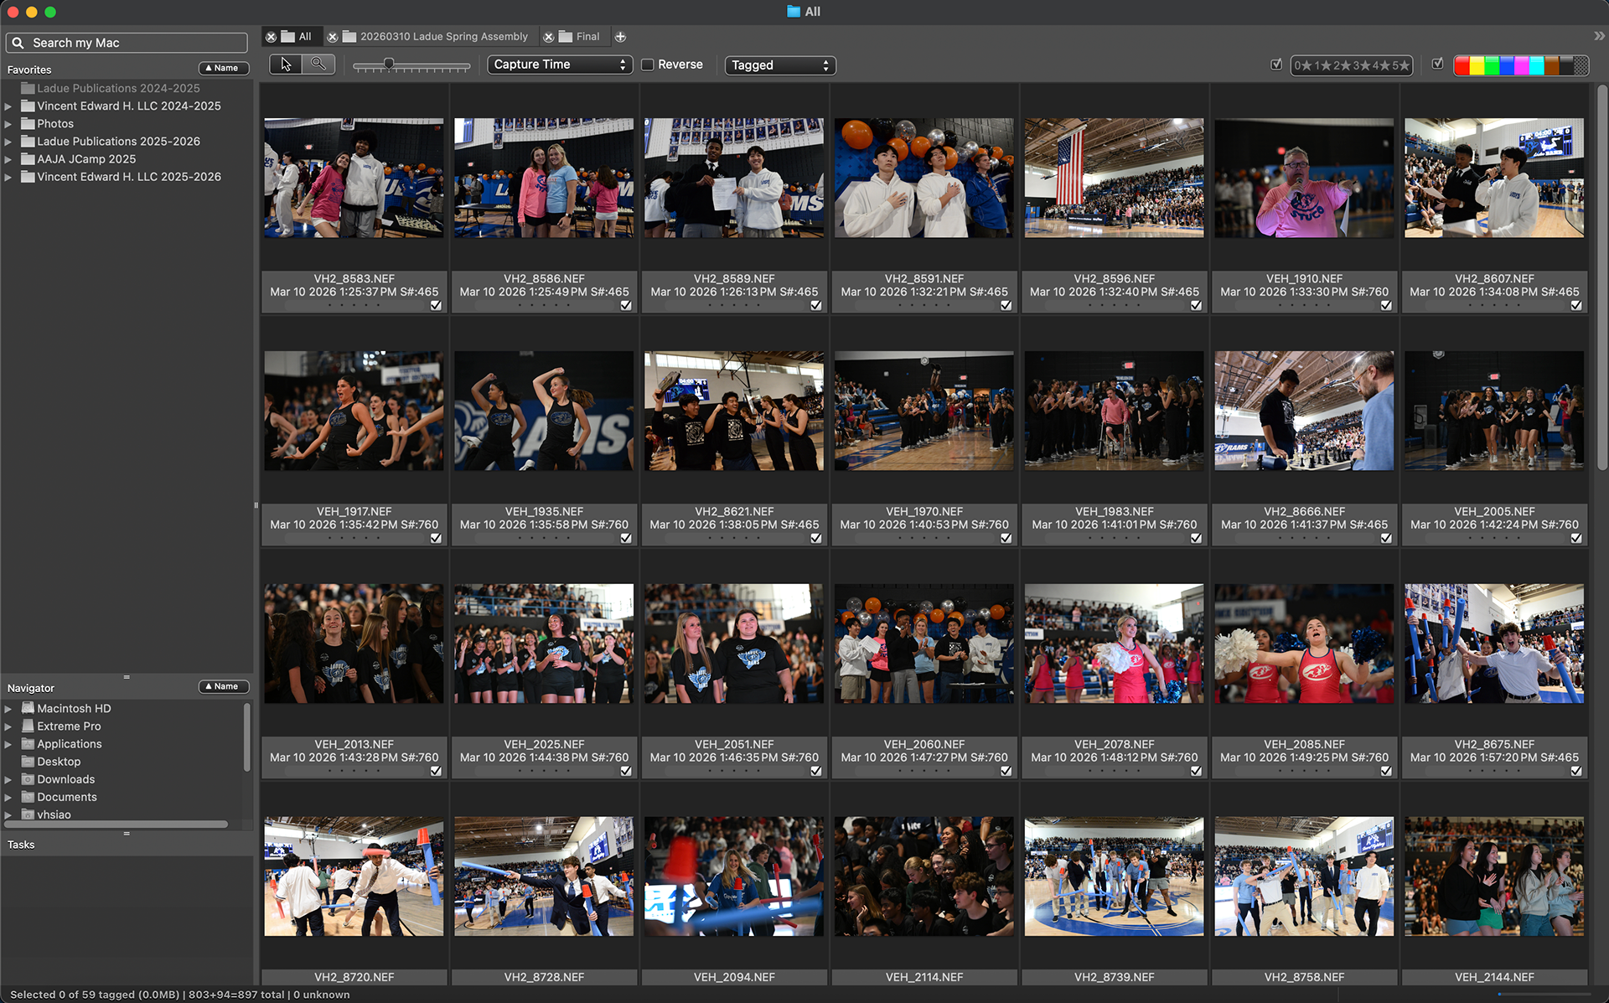The width and height of the screenshot is (1609, 1003).
Task: Click the red color label swatch
Action: pyautogui.click(x=1462, y=65)
